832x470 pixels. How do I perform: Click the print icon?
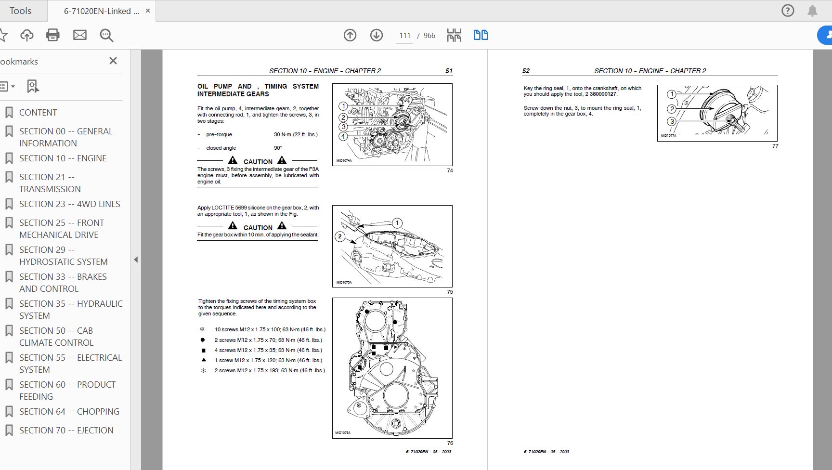click(x=53, y=35)
